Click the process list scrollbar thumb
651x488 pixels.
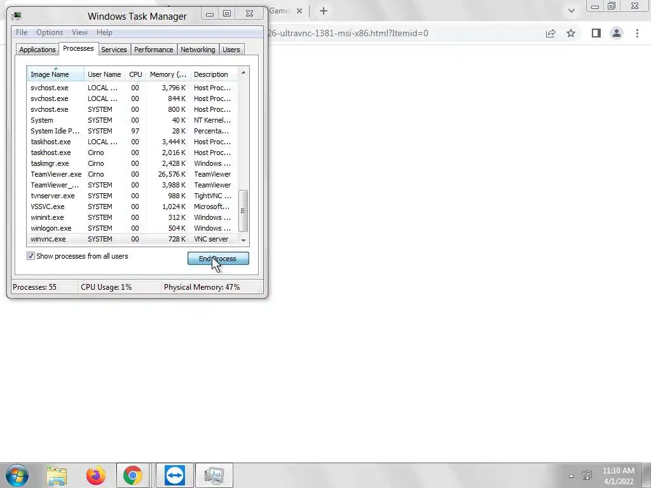[243, 211]
